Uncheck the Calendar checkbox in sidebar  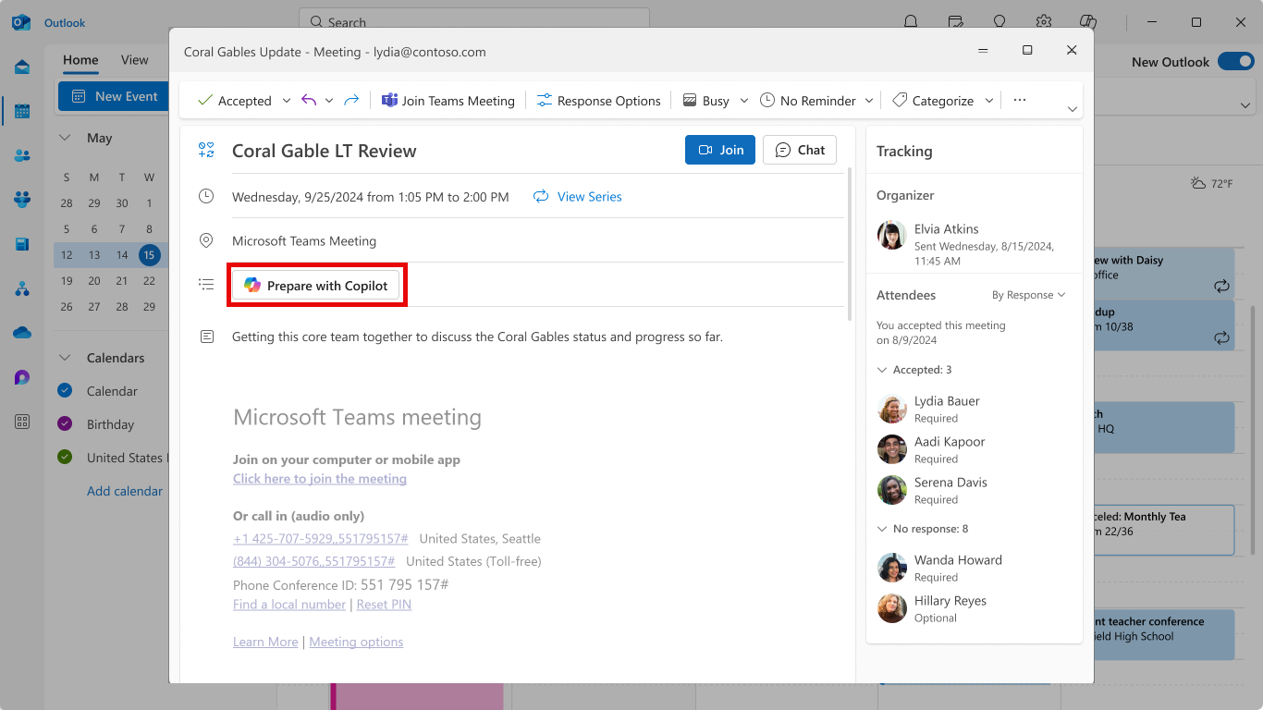point(65,391)
